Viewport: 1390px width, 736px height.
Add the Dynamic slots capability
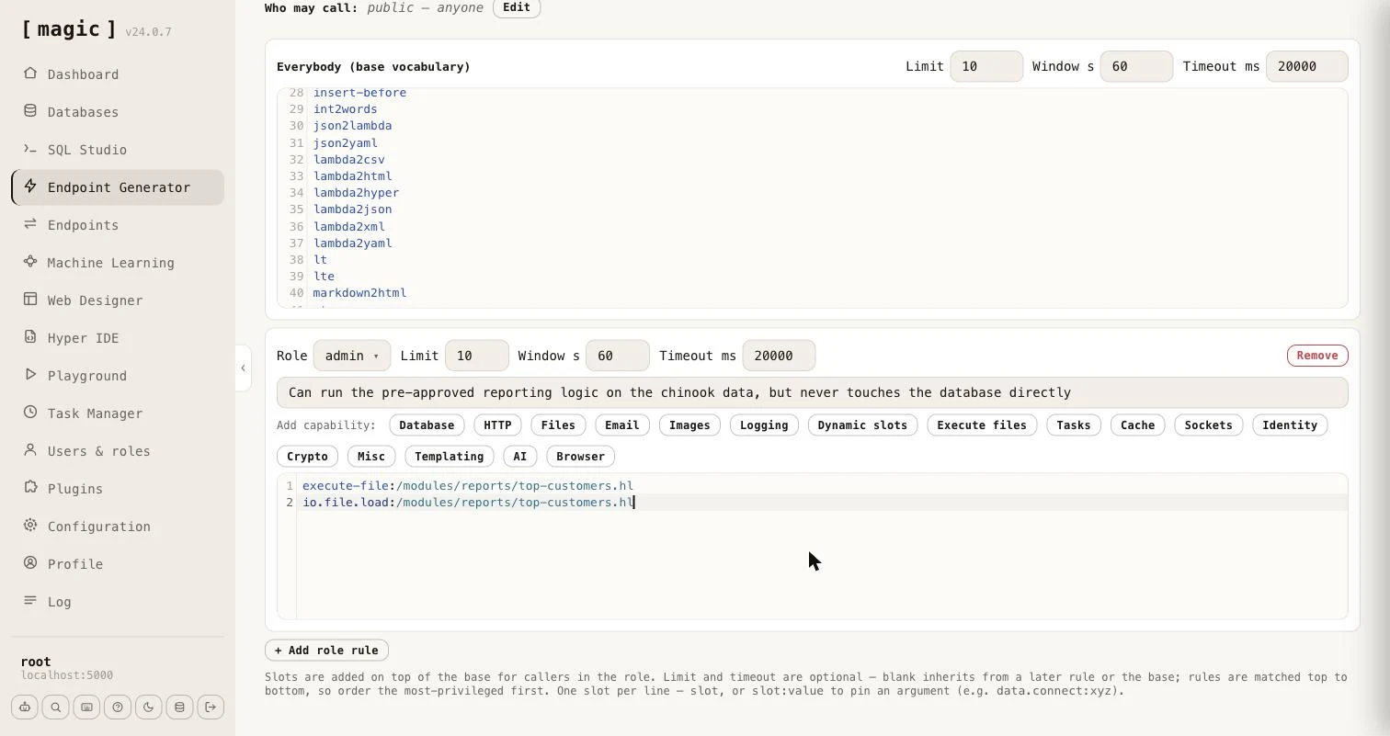pyautogui.click(x=862, y=425)
